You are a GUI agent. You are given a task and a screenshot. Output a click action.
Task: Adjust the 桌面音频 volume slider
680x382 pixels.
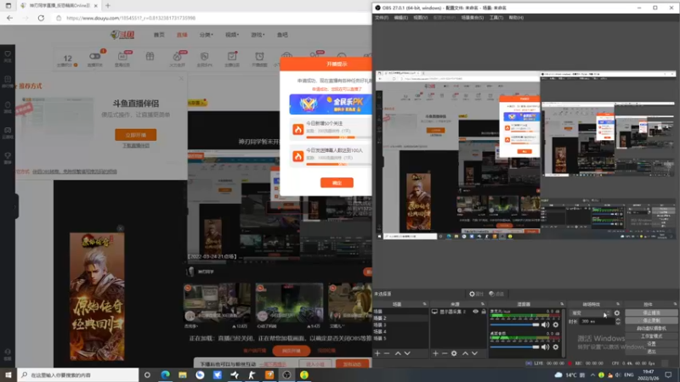tap(515, 346)
